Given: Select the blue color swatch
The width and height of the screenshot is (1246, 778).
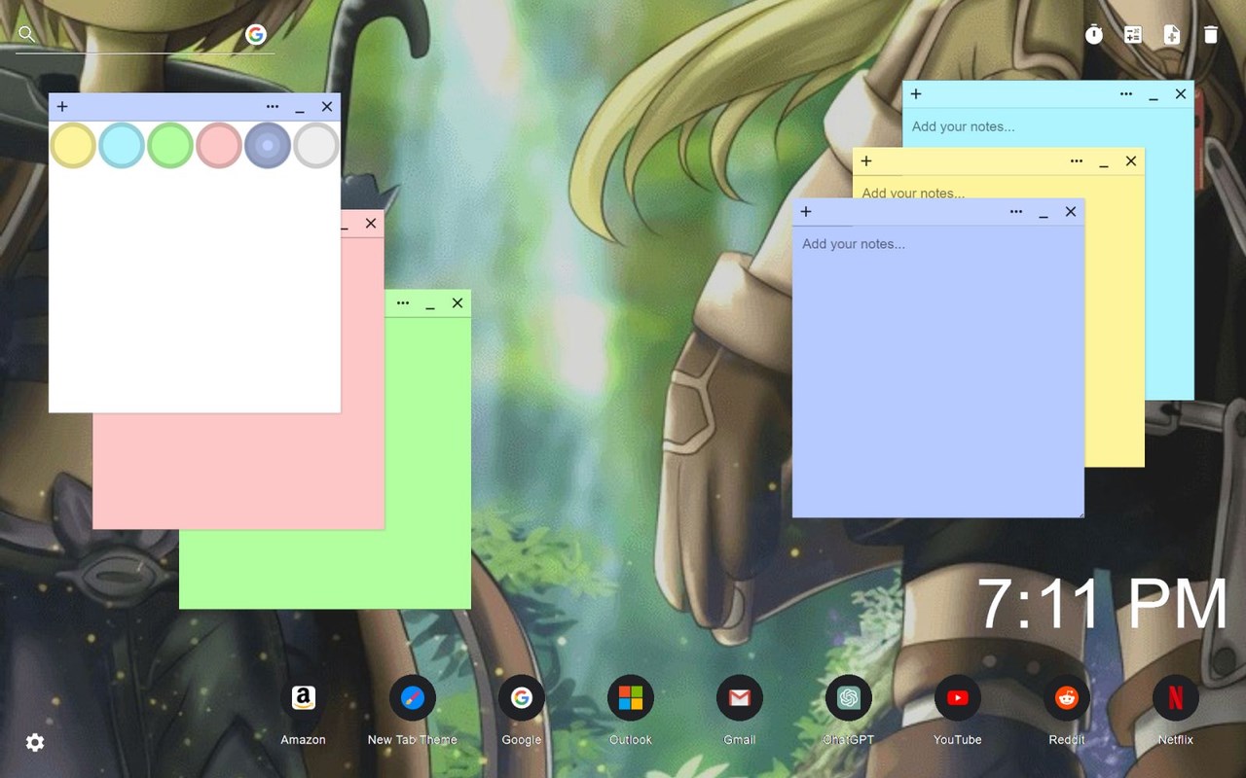Looking at the screenshot, I should (268, 145).
